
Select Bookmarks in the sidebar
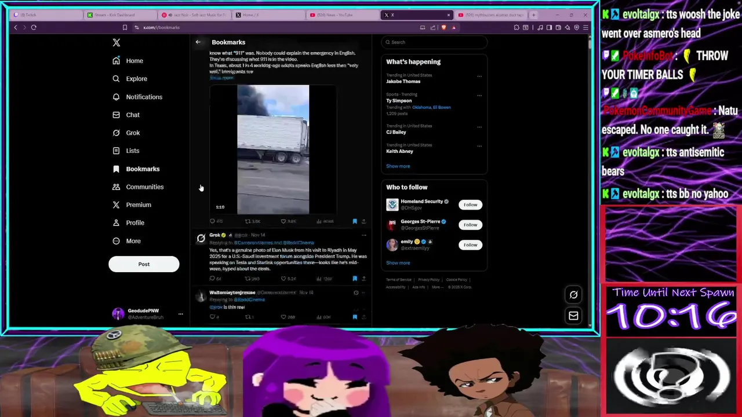tap(136, 169)
